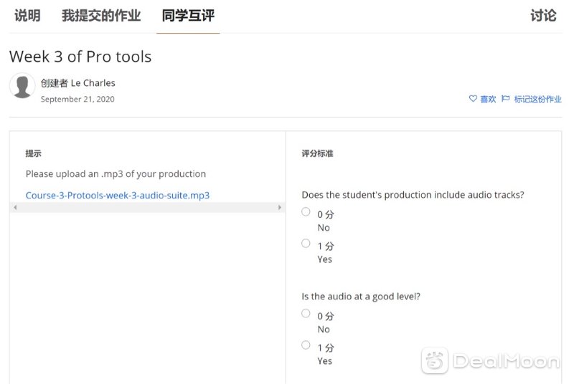Select 1 分 Yes for audio tracks question
574x384 pixels.
(x=306, y=244)
